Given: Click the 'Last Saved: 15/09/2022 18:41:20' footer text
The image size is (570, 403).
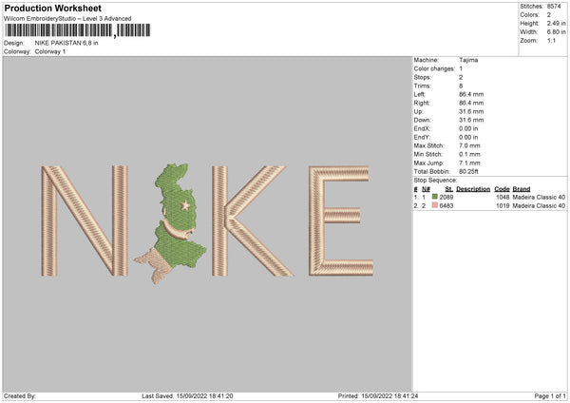Looking at the screenshot, I should pyautogui.click(x=187, y=396).
